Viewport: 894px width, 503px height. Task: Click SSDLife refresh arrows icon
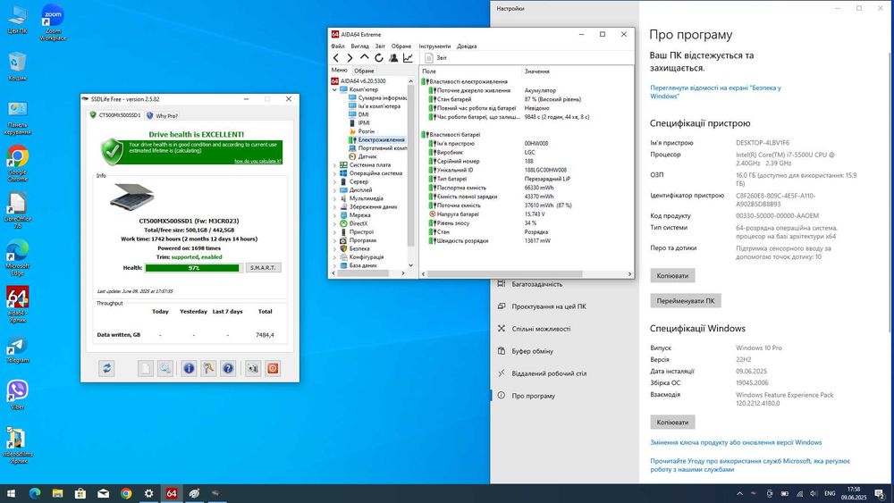click(x=106, y=368)
